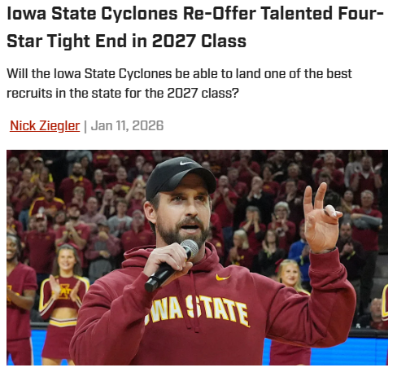The height and width of the screenshot is (372, 397).
Task: Click the "Four-Star Tight End" headline text
Action: [195, 27]
